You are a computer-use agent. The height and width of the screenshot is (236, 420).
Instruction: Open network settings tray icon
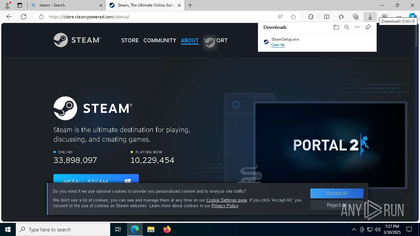click(370, 229)
